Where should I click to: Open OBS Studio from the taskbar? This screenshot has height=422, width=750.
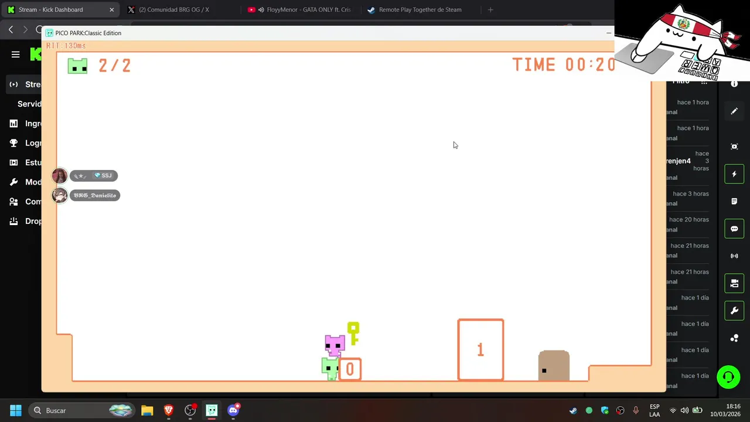click(190, 410)
